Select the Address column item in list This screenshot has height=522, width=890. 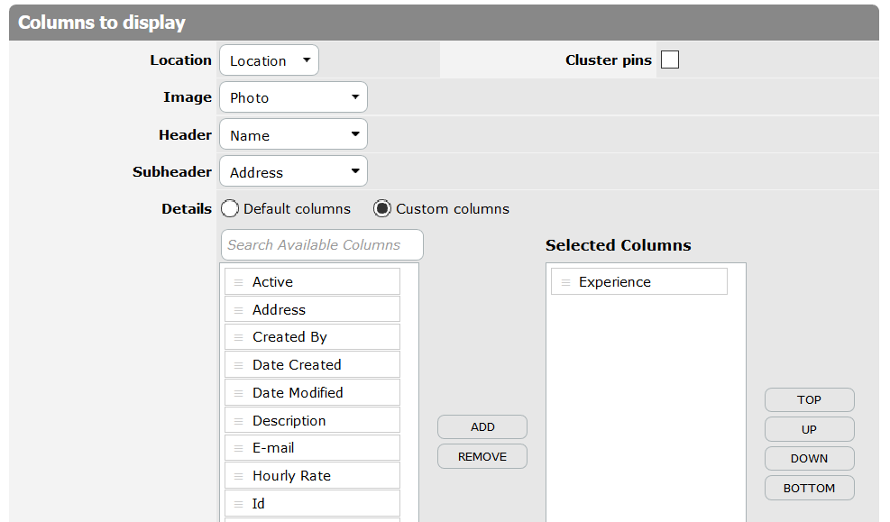312,309
